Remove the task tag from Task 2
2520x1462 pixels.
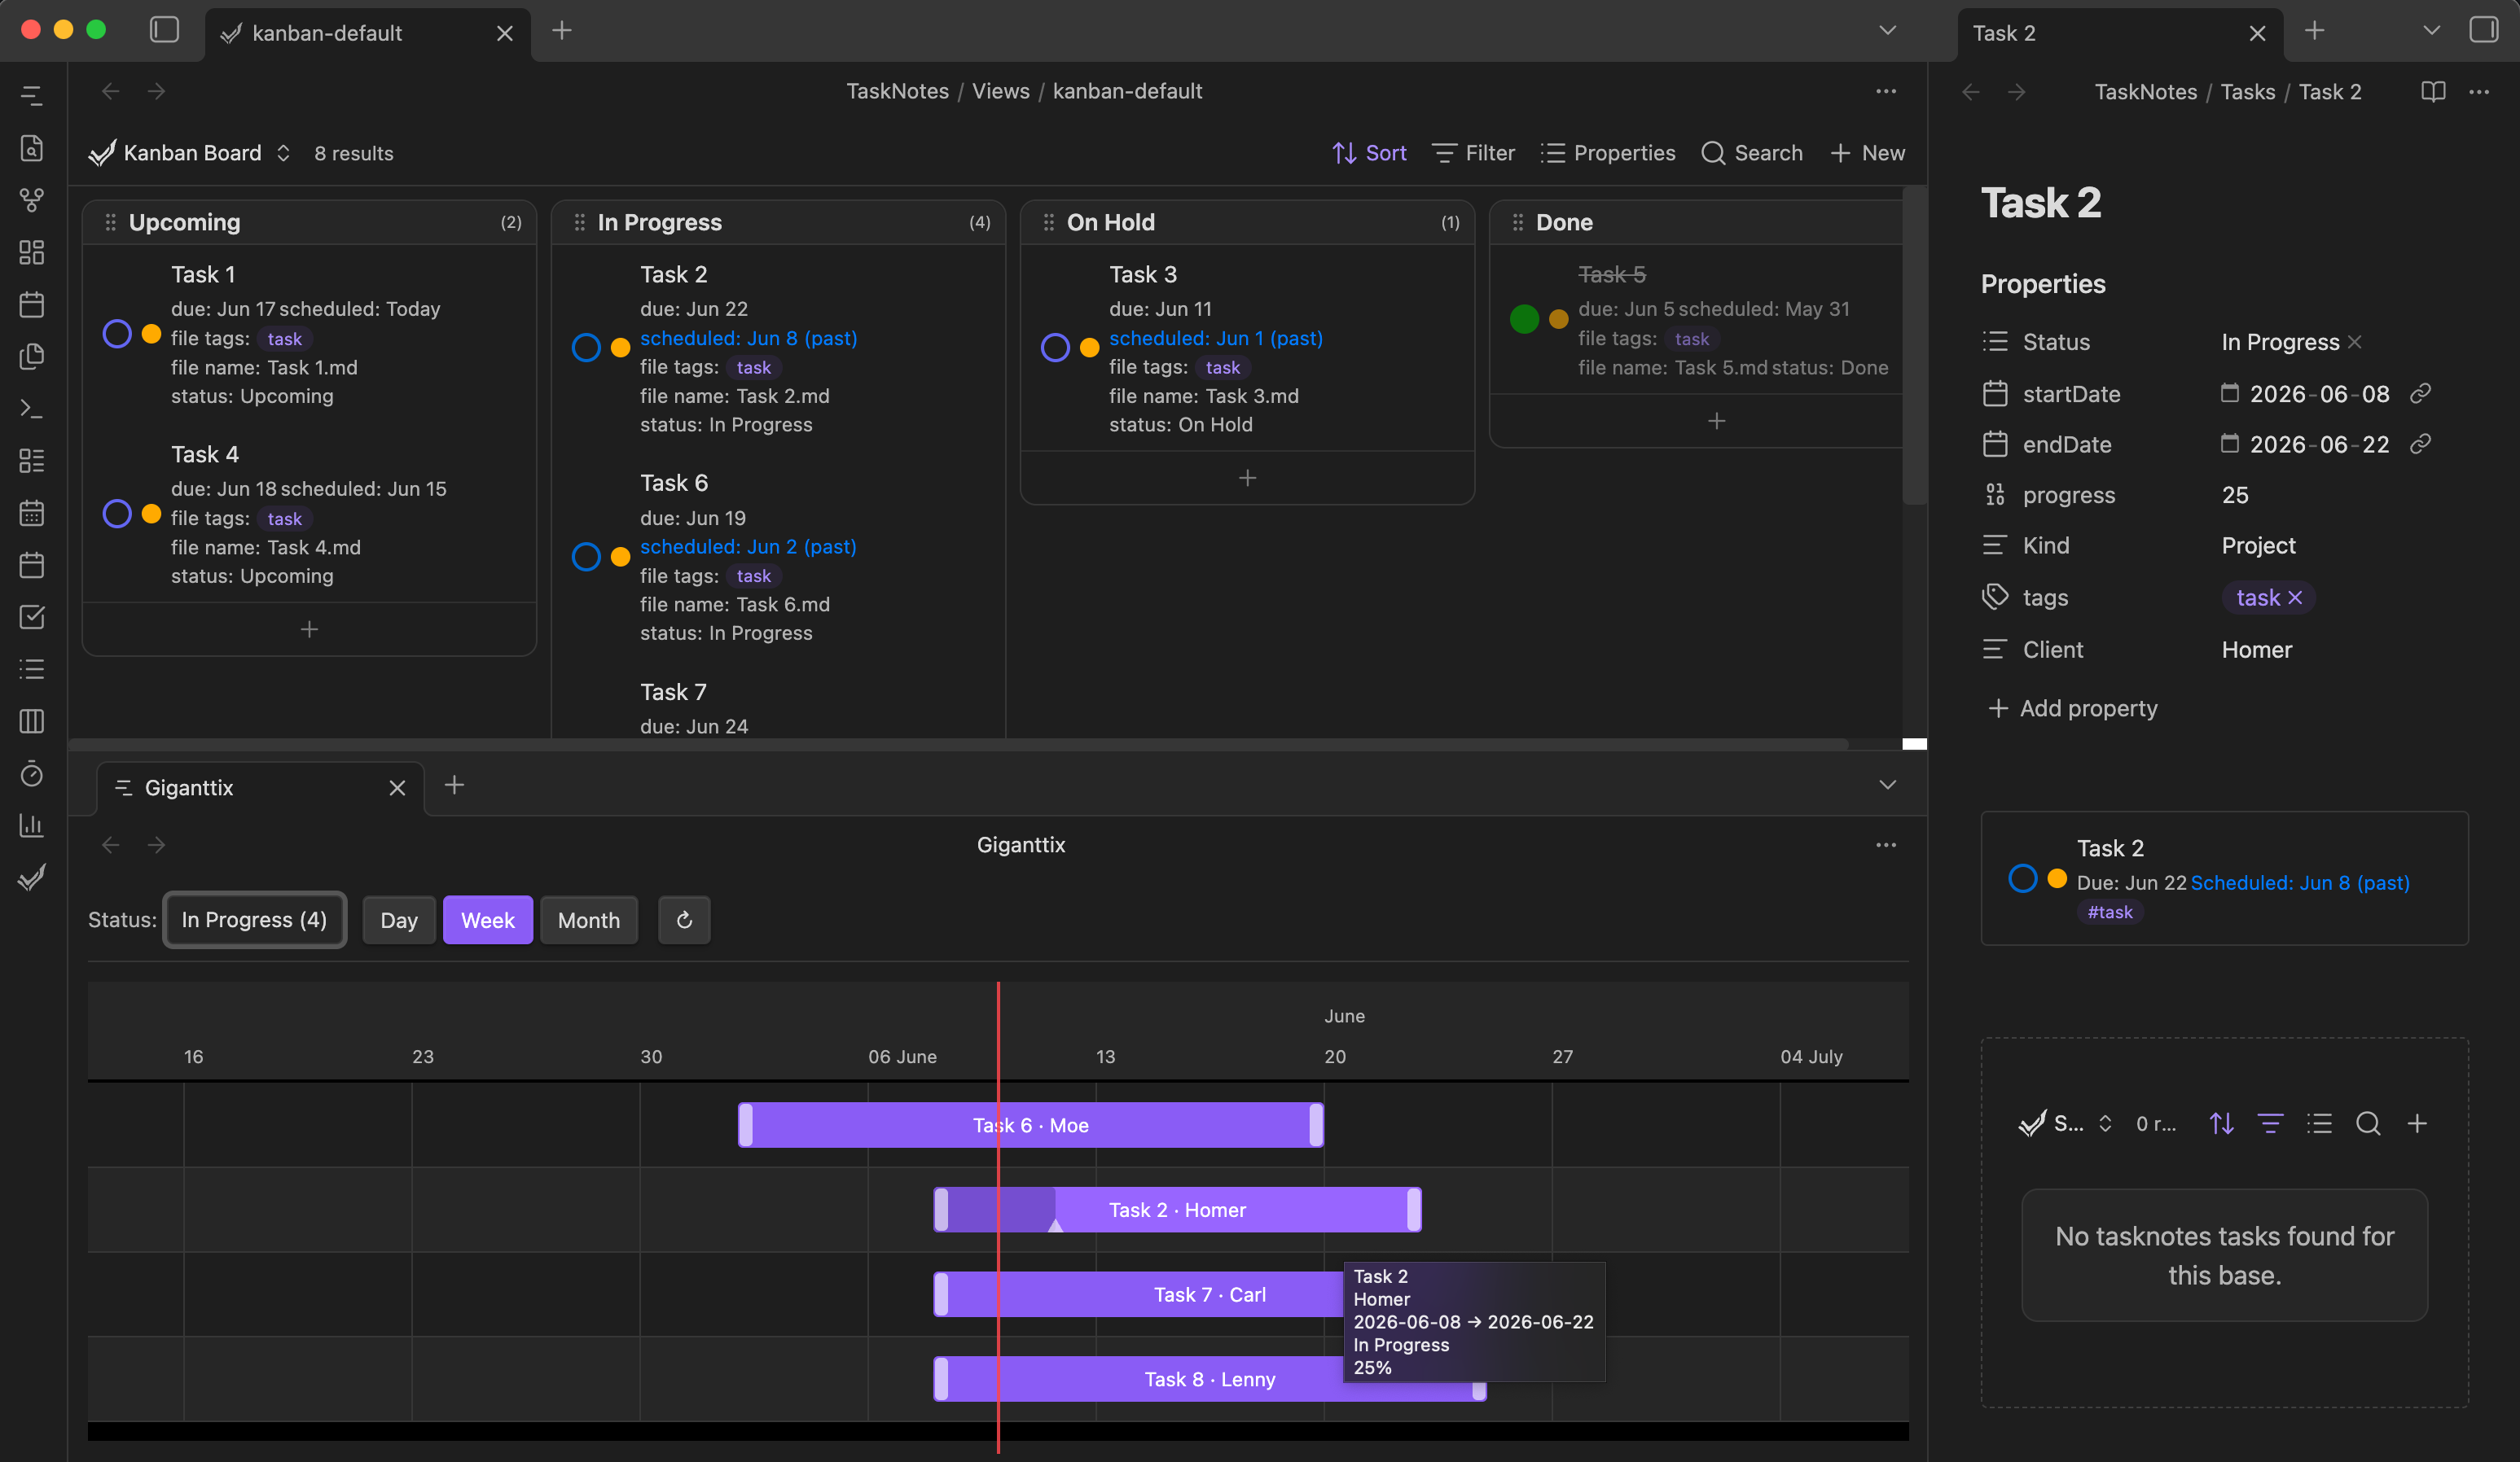pyautogui.click(x=2295, y=597)
